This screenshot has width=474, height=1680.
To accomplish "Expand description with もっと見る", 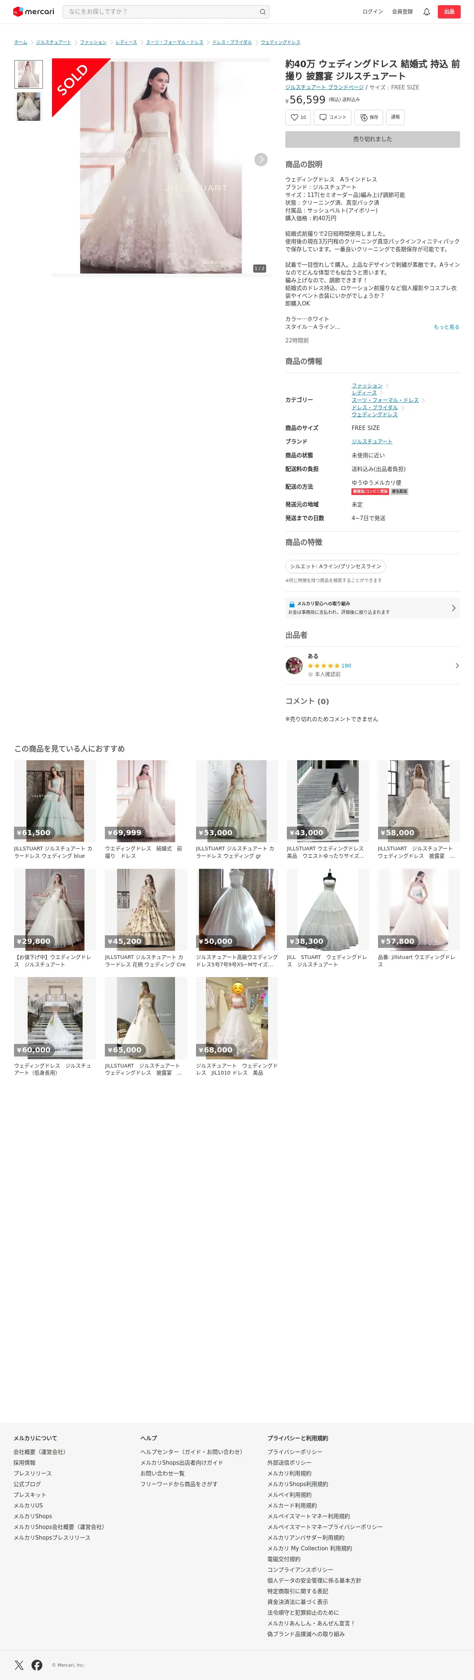I will coord(447,327).
